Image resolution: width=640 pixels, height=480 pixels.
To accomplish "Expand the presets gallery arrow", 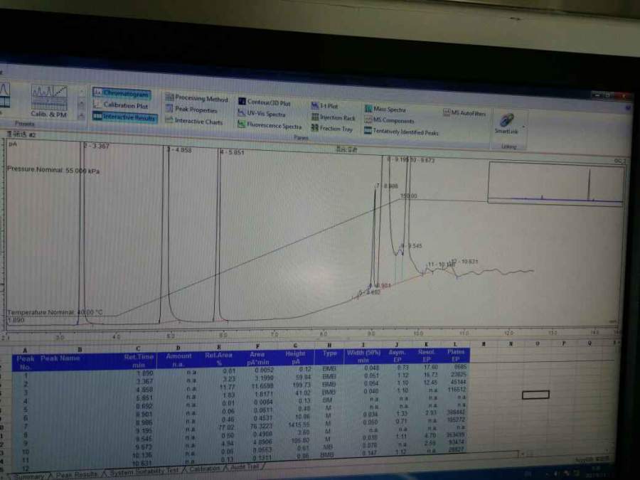I will (81, 117).
